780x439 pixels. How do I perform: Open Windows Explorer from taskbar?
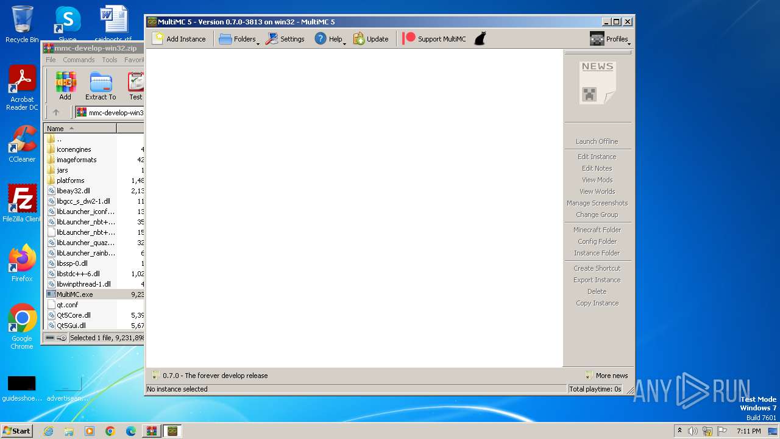pos(69,431)
